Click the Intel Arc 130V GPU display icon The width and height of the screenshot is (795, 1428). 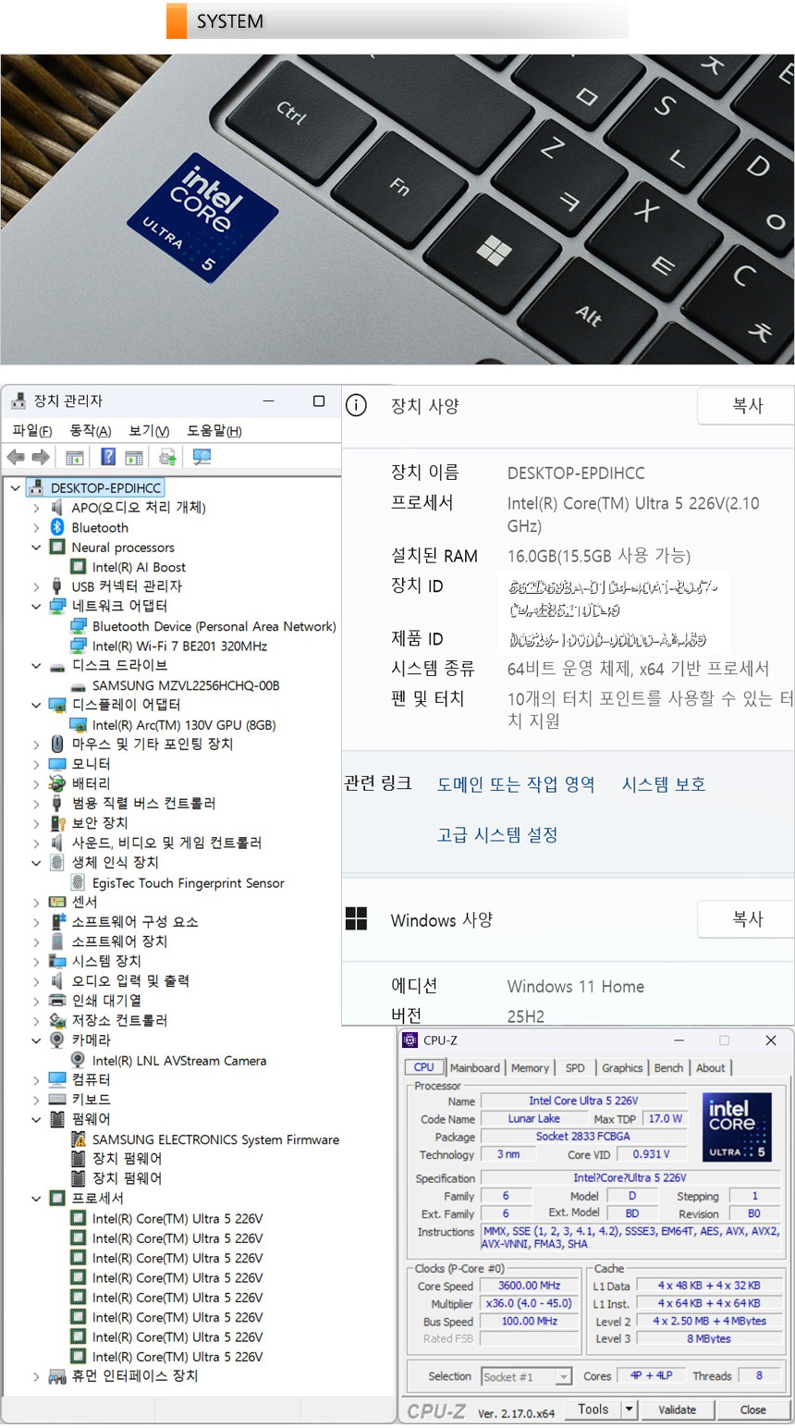coord(79,725)
